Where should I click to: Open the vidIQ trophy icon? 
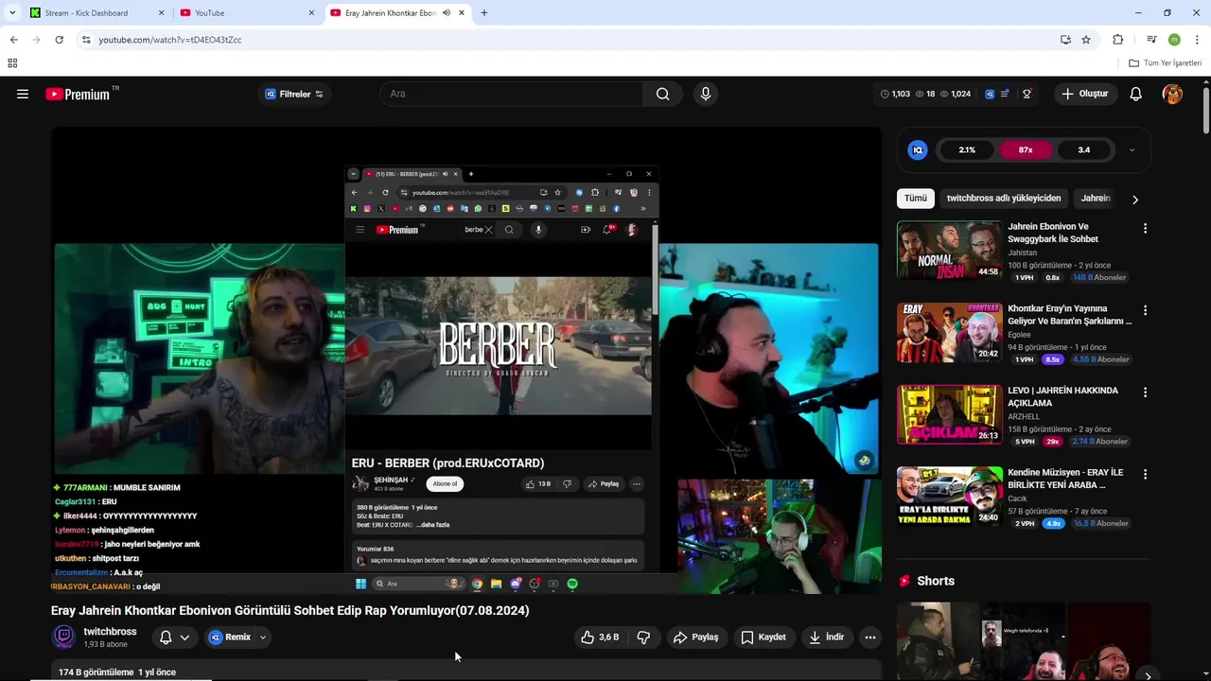coord(1027,94)
